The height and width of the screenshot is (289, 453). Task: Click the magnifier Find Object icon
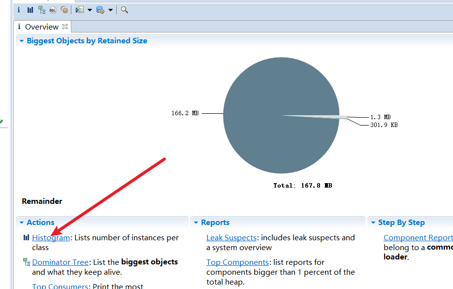pyautogui.click(x=125, y=9)
